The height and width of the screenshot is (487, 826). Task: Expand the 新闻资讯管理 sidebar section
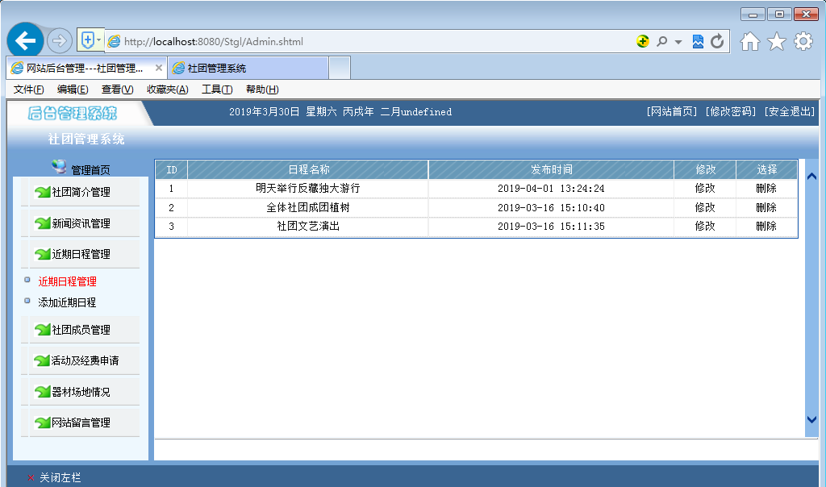[x=81, y=223]
